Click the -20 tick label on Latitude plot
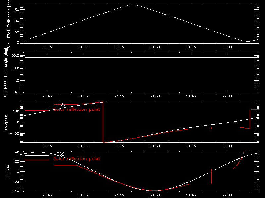This screenshot has width=265, height=198. click(16, 182)
